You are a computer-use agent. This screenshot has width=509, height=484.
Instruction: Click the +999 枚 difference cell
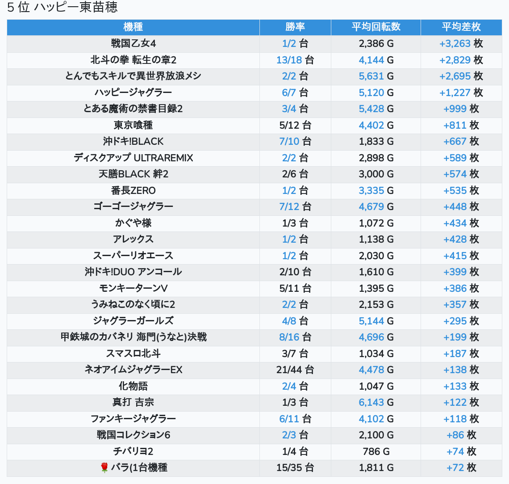pyautogui.click(x=461, y=109)
